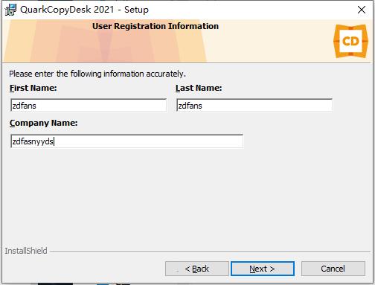Viewport: 375px width, 285px height.
Task: Click the Company Name label
Action: [44, 124]
